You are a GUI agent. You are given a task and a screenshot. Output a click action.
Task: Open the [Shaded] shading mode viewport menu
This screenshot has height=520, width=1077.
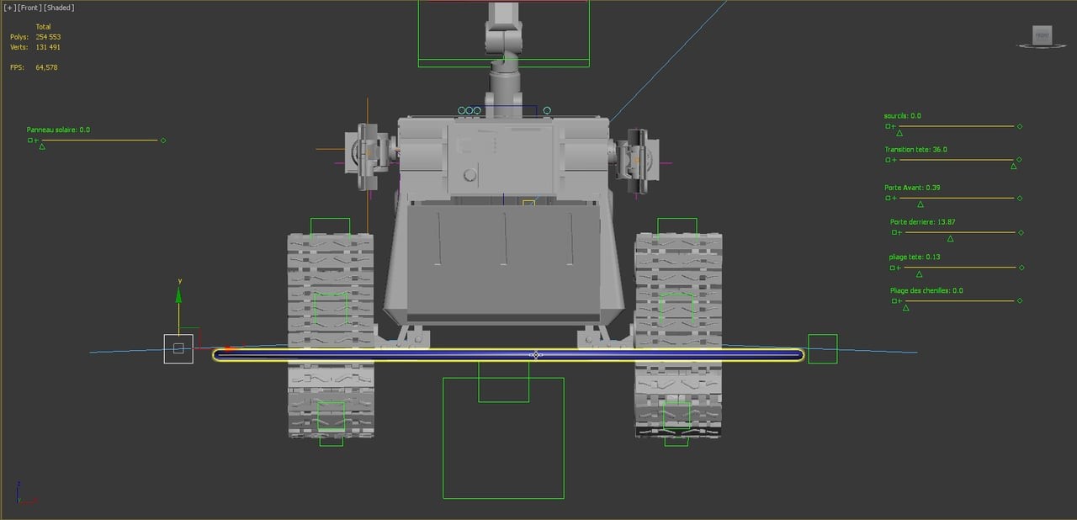58,7
